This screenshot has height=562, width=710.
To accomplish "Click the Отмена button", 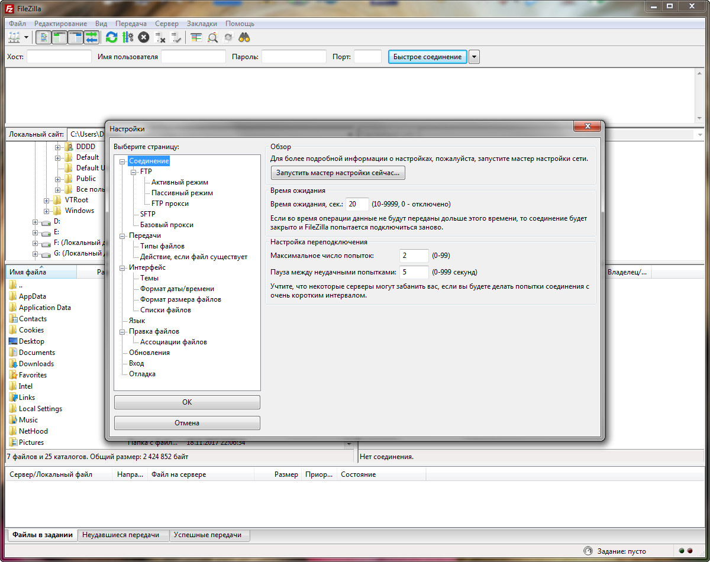I will pyautogui.click(x=187, y=423).
